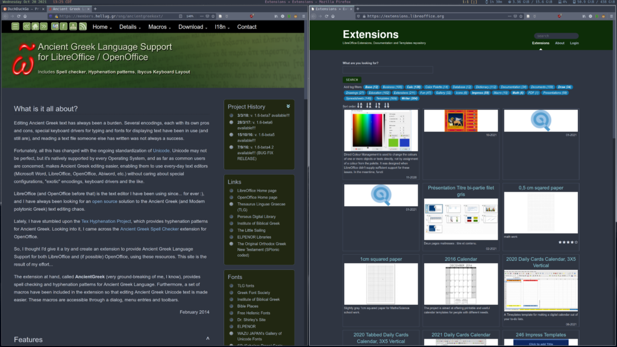Image resolution: width=617 pixels, height=347 pixels.
Task: Open the Perseus Digital Library link
Action: [256, 216]
